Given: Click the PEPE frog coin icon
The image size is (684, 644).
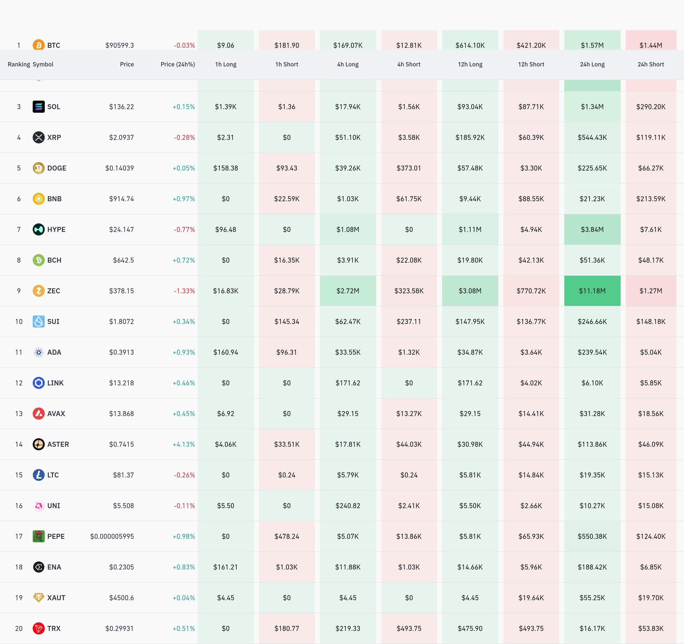Looking at the screenshot, I should 38,536.
